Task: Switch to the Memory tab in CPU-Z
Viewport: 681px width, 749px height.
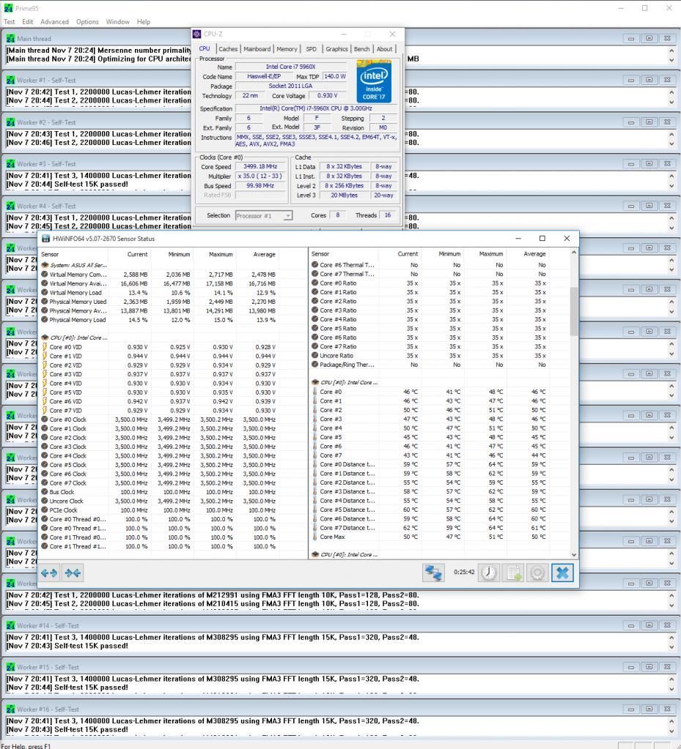Action: point(287,49)
